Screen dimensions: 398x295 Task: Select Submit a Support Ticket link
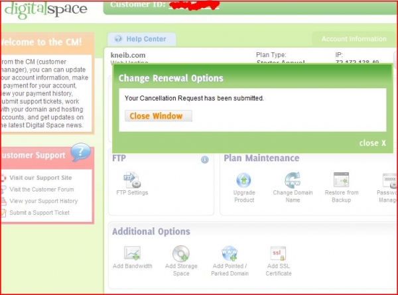click(39, 213)
